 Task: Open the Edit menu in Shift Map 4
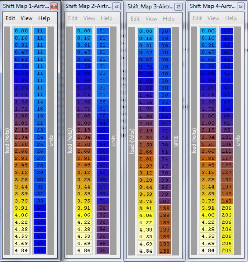pyautogui.click(x=197, y=18)
